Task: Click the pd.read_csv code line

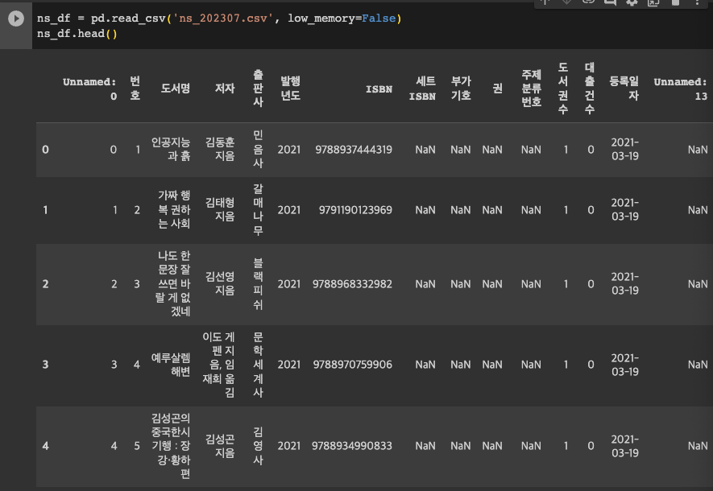Action: (x=219, y=19)
